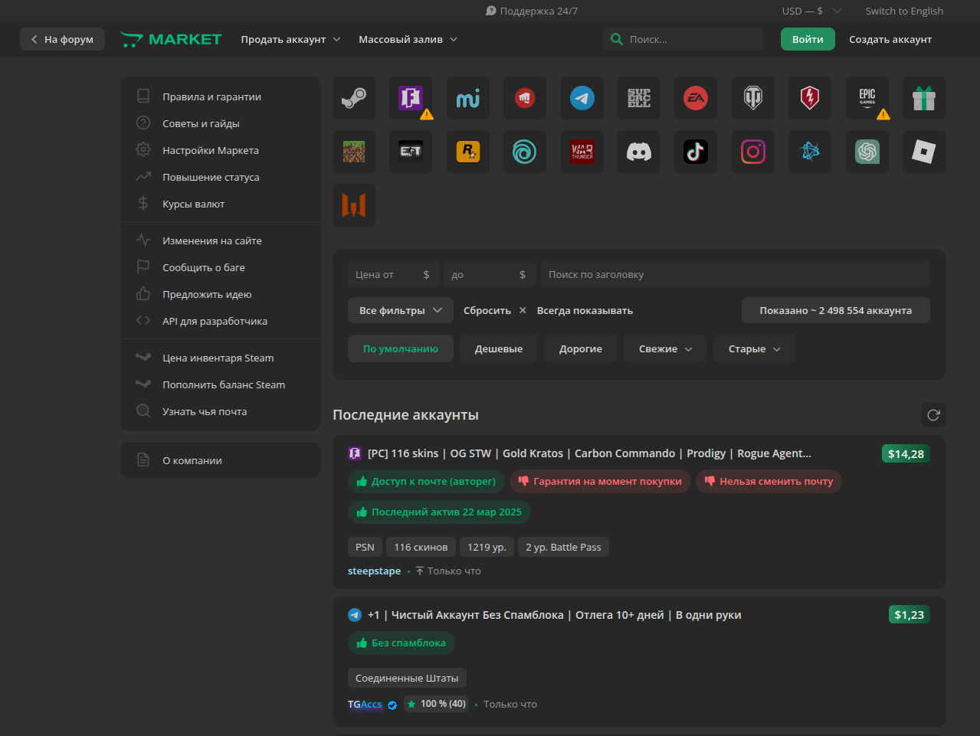Image resolution: width=980 pixels, height=736 pixels.
Task: Expand the USD currency selector
Action: pos(812,11)
